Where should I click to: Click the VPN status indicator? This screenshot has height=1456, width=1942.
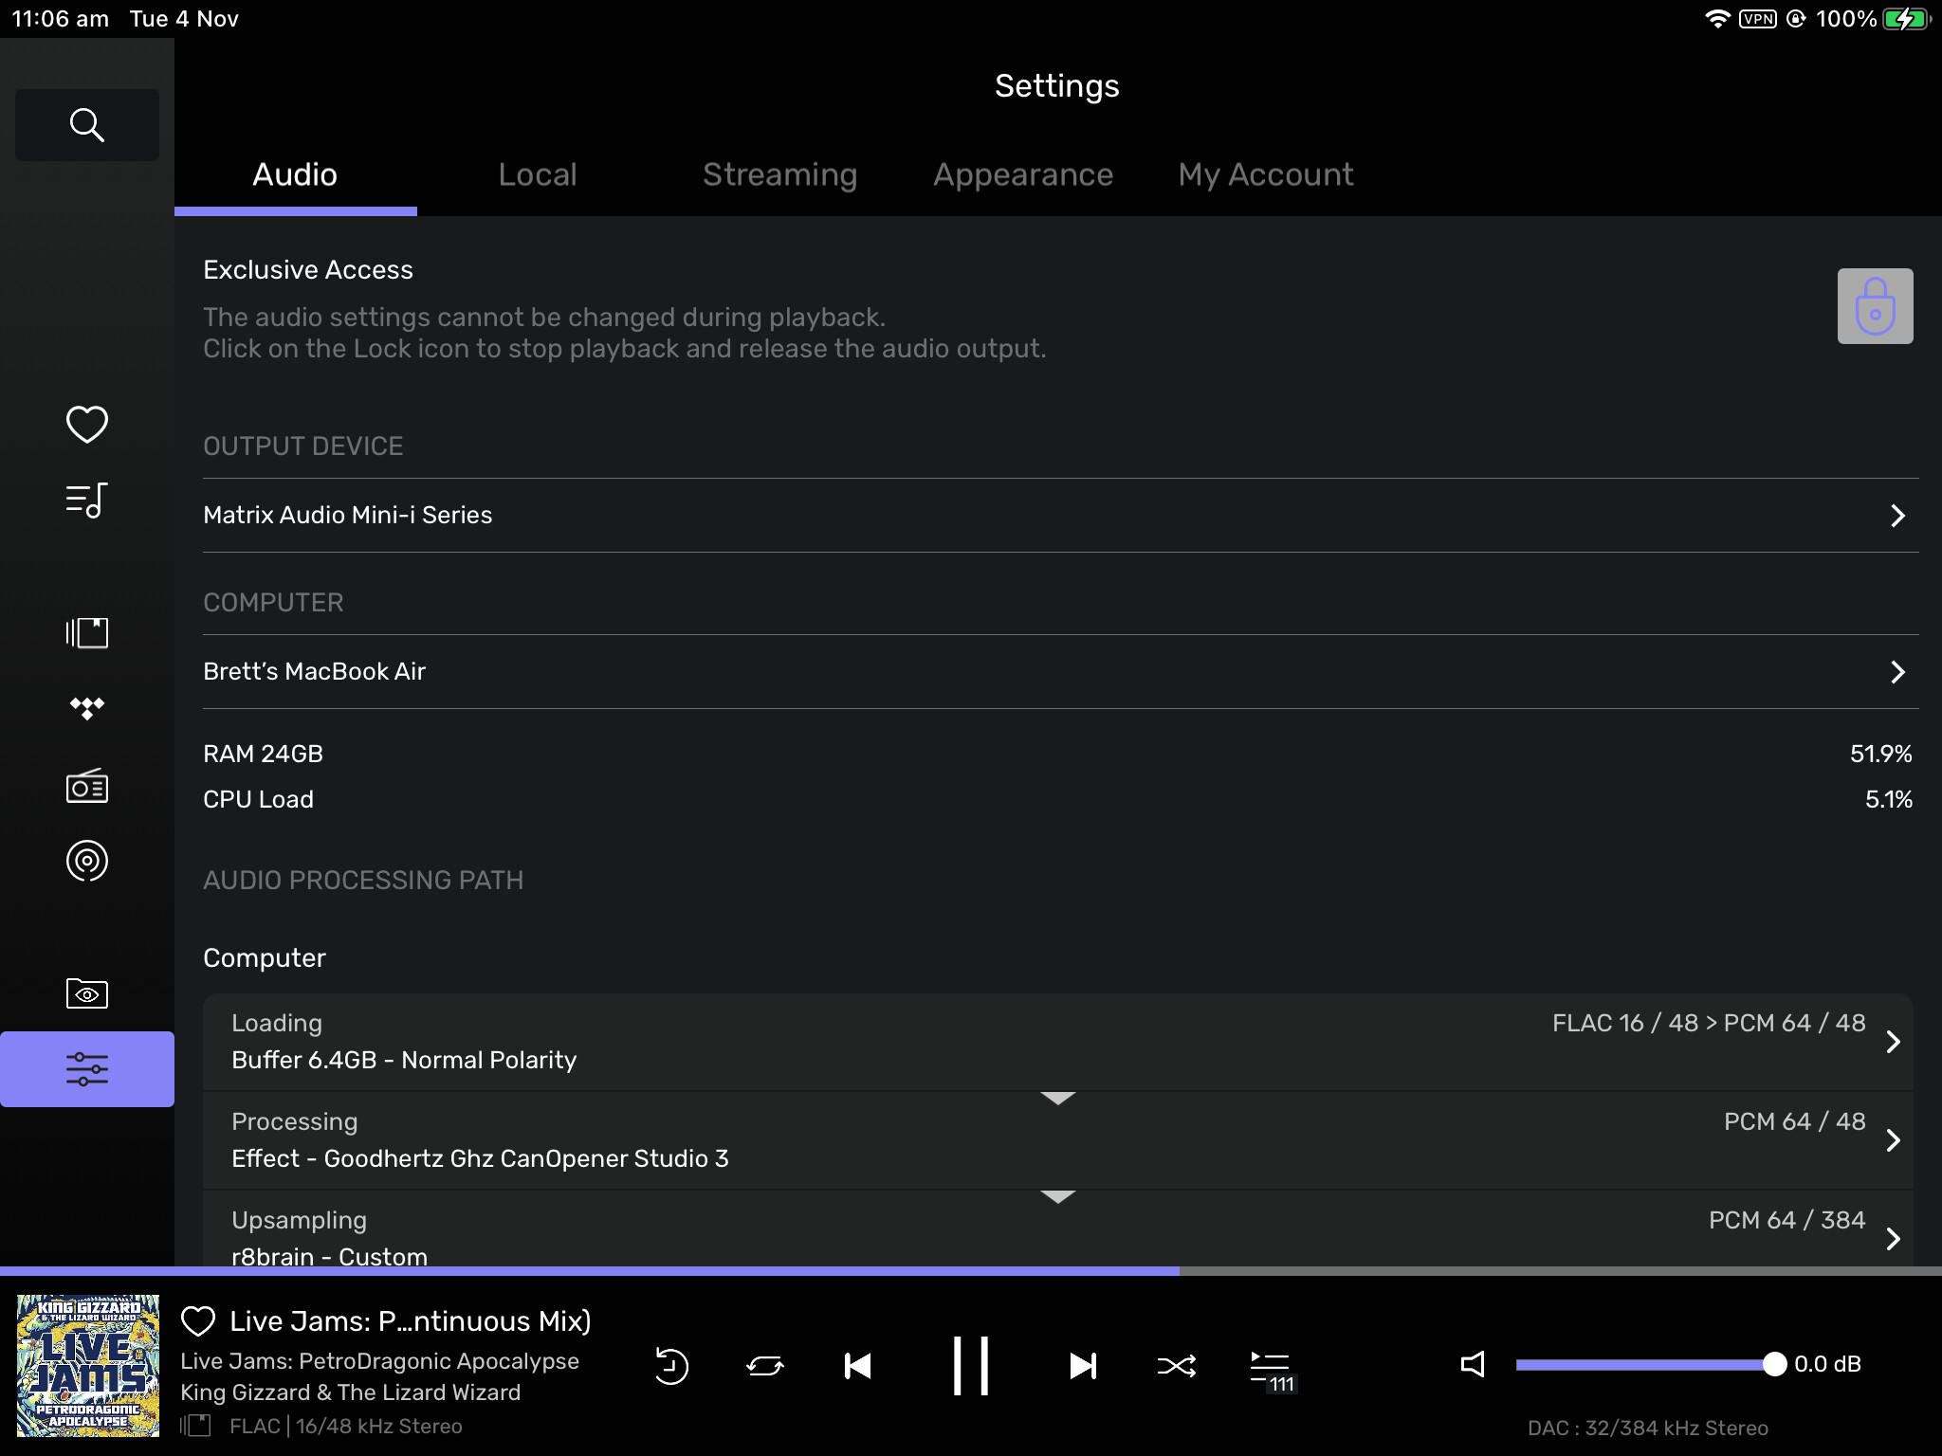coord(1758,19)
